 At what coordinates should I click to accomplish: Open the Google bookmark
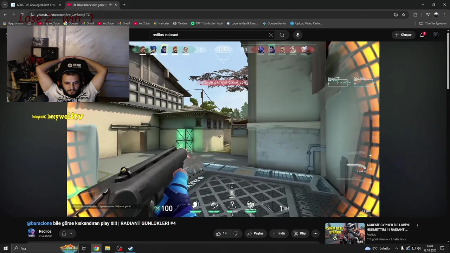[x=71, y=24]
